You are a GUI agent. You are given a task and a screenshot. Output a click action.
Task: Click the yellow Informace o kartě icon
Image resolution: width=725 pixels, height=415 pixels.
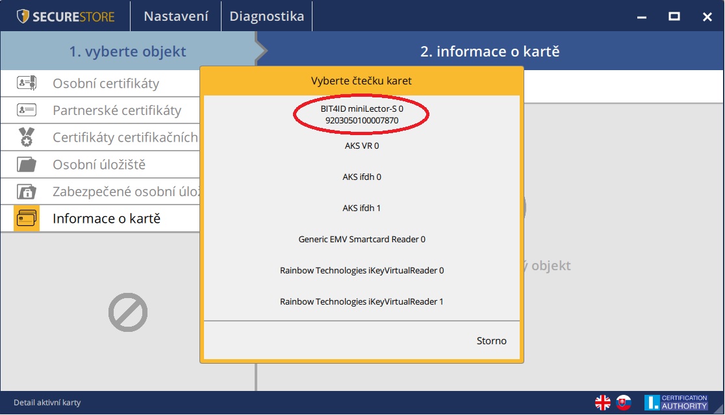click(x=27, y=218)
